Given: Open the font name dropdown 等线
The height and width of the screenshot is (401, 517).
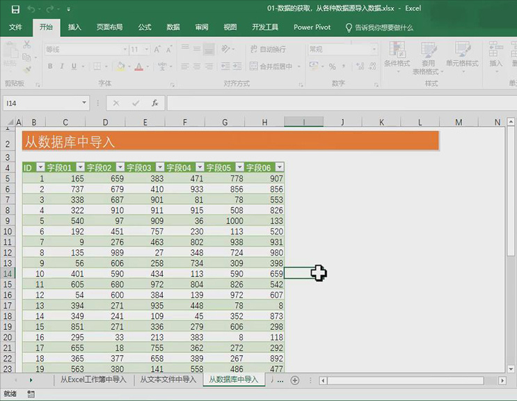Looking at the screenshot, I should pos(125,49).
